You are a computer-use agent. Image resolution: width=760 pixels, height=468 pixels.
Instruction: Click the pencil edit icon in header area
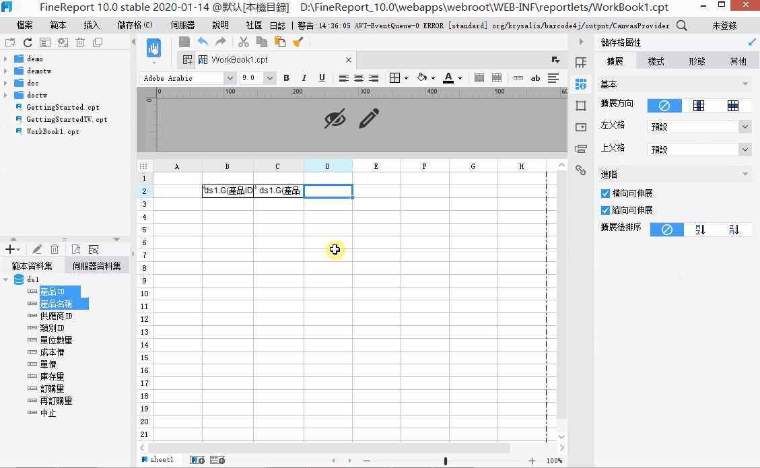(369, 119)
